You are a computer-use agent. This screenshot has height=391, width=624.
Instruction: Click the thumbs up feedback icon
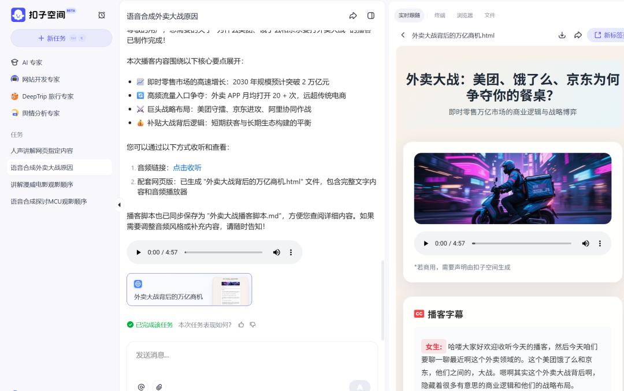tap(241, 325)
